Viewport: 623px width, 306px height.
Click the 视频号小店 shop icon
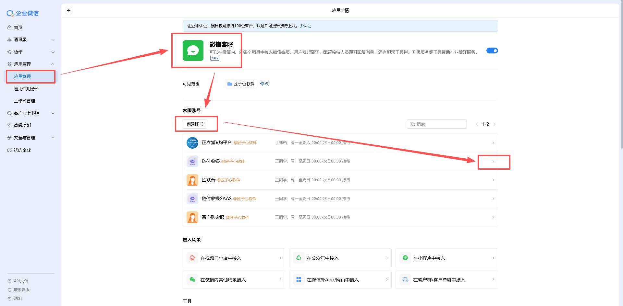192,258
